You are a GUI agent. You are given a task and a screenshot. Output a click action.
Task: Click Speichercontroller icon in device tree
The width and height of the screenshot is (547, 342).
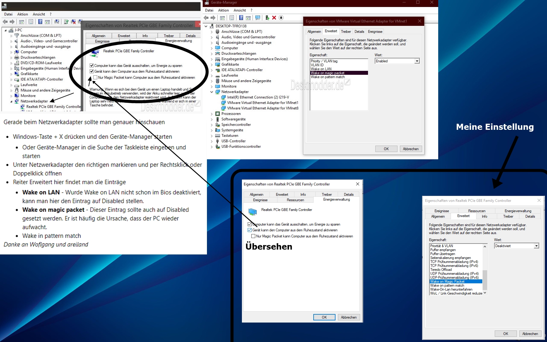tap(218, 125)
